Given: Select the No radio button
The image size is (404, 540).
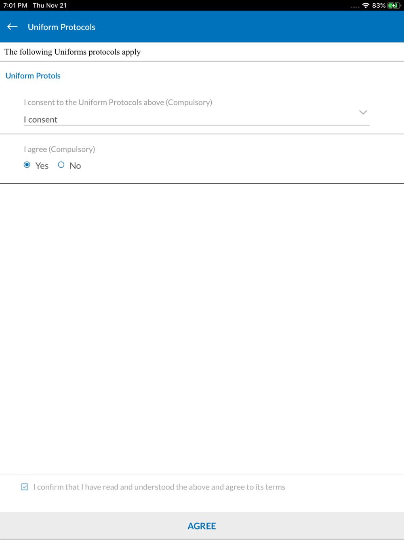Looking at the screenshot, I should pyautogui.click(x=61, y=165).
